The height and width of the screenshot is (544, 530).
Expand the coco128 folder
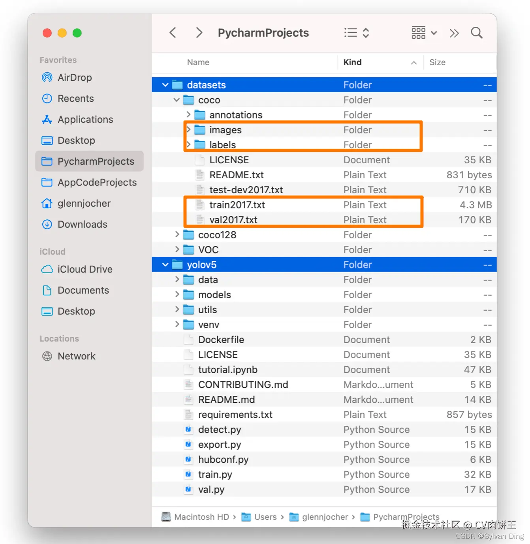click(x=177, y=234)
